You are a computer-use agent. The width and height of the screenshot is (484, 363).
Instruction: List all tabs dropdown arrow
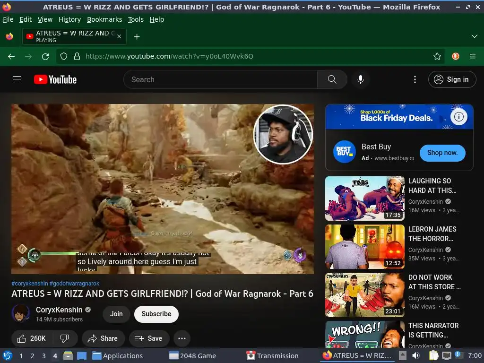[x=475, y=36]
